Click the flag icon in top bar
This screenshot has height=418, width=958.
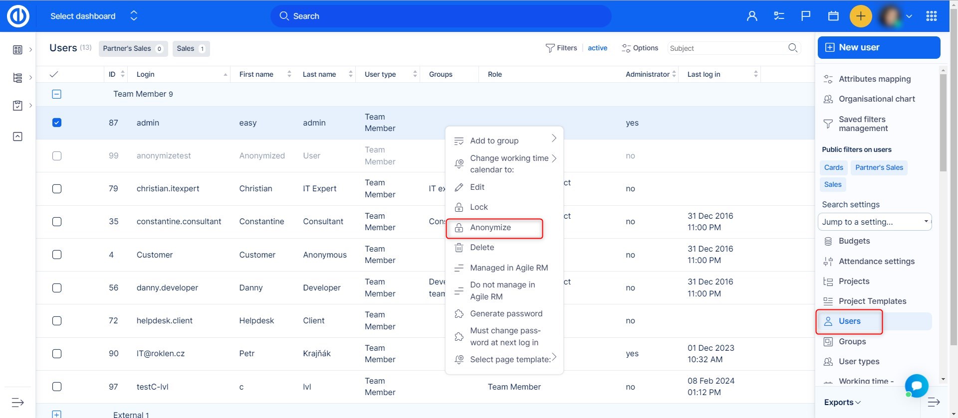[x=806, y=16]
